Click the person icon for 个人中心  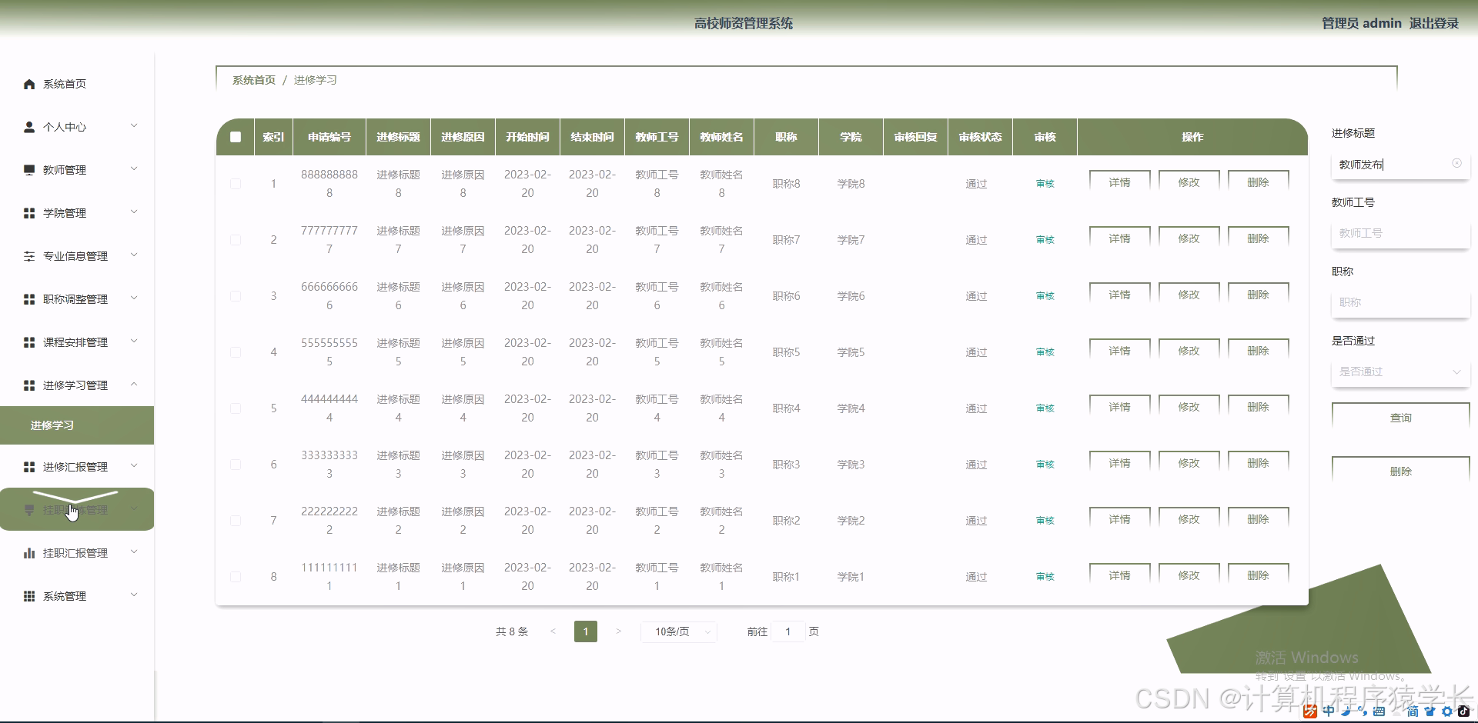(29, 127)
